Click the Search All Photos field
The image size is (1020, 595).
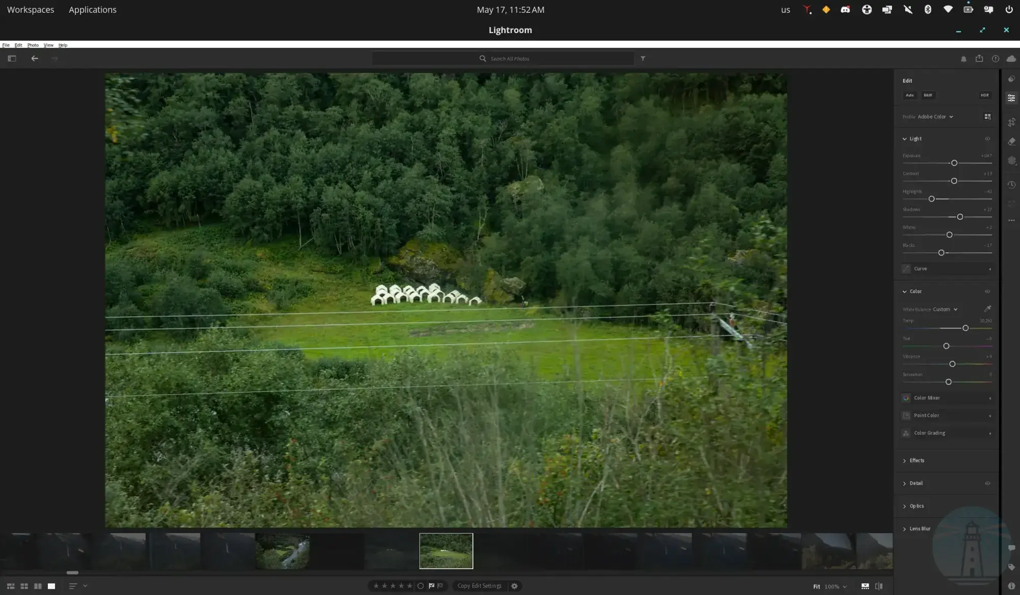pos(503,59)
